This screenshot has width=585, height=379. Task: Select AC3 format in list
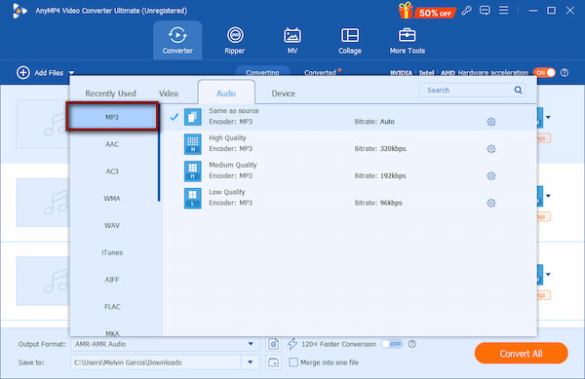112,171
